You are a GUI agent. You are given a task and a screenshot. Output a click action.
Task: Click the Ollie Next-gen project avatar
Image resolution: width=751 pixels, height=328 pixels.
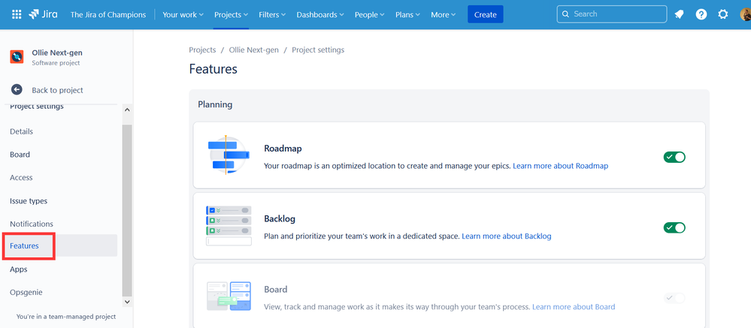point(17,57)
